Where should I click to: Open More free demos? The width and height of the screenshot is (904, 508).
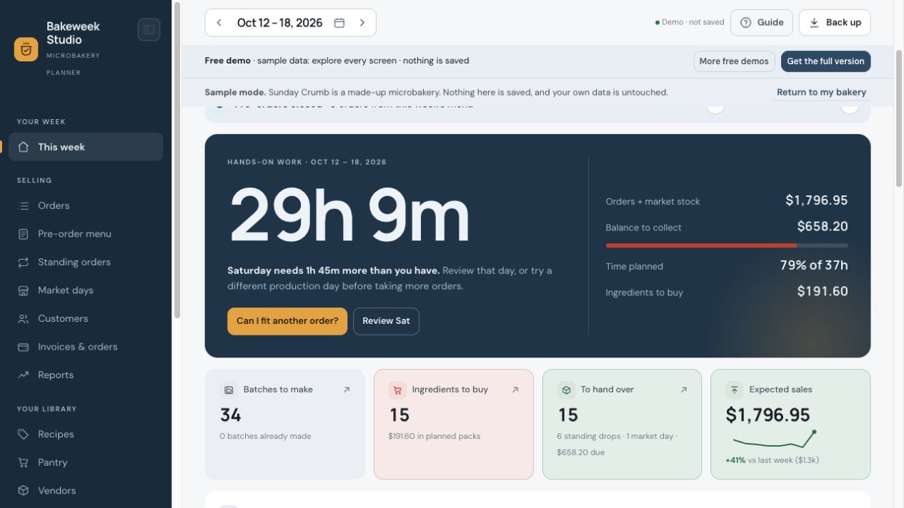(x=734, y=61)
